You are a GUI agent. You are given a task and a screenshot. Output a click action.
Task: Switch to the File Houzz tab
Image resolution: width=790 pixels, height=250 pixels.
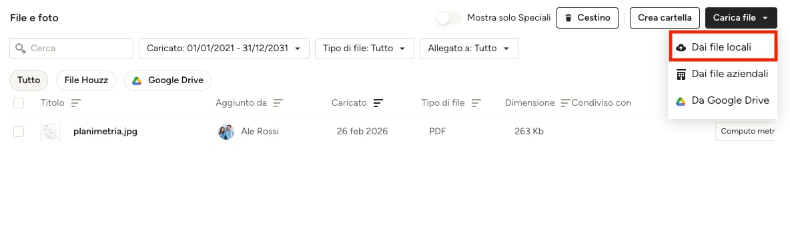86,80
